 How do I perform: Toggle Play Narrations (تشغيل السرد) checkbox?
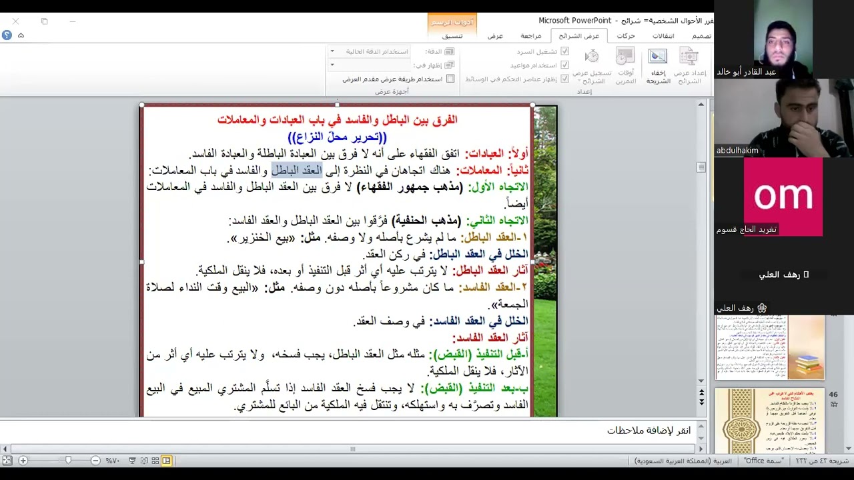coord(564,51)
